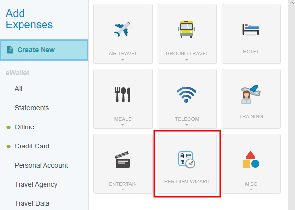Select Offline under eWallet
Screen dimensions: 295x210
pyautogui.click(x=24, y=127)
